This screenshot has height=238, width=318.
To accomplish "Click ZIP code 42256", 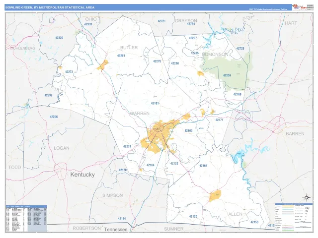I will pyautogui.click(x=54, y=117).
